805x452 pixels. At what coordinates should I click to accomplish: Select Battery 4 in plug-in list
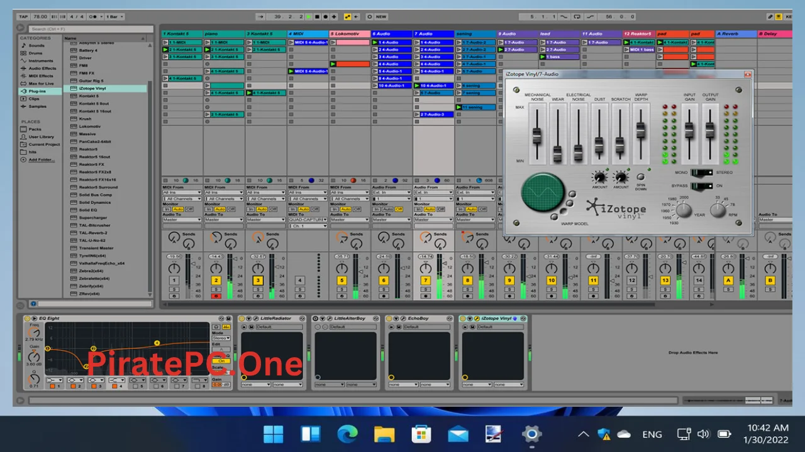tap(88, 50)
